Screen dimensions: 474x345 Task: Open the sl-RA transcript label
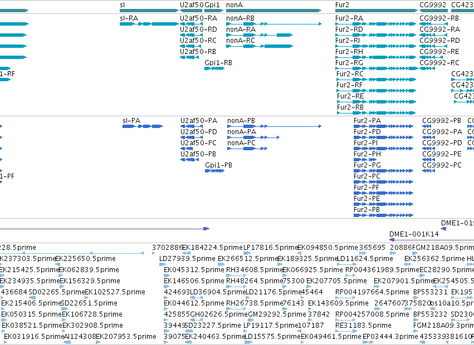click(129, 18)
